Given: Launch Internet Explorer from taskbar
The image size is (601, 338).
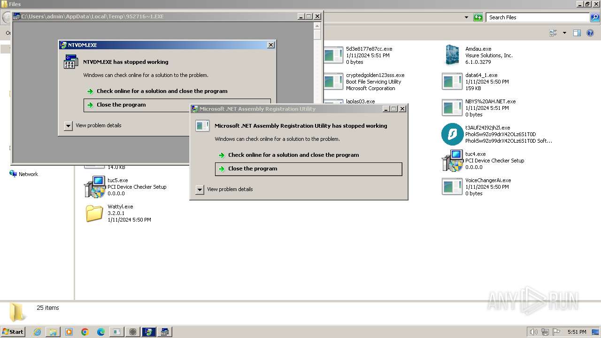Looking at the screenshot, I should coord(37,332).
